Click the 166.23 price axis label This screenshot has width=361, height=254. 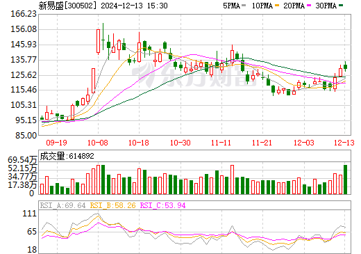click(24, 14)
